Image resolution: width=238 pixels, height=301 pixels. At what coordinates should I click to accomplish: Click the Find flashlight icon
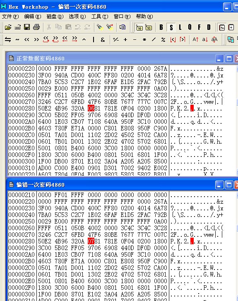(x=100, y=27)
